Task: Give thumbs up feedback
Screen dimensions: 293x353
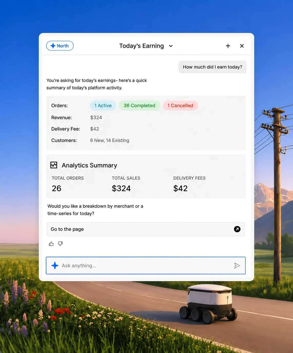Action: coord(51,244)
